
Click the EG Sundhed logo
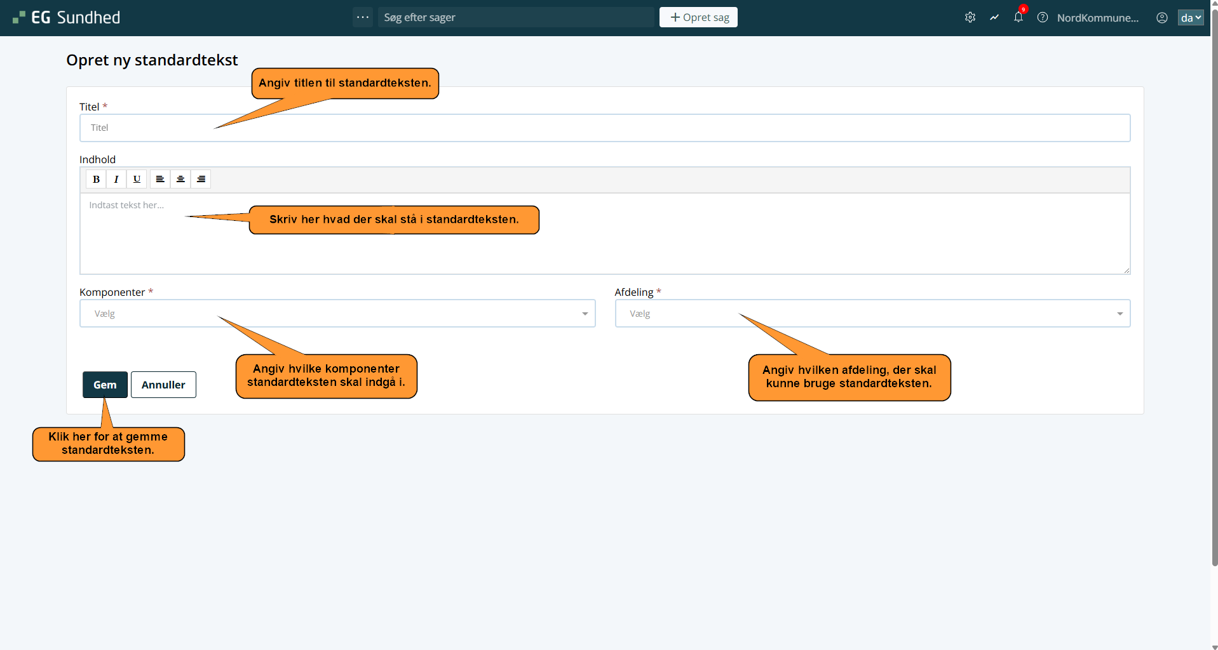click(x=67, y=18)
